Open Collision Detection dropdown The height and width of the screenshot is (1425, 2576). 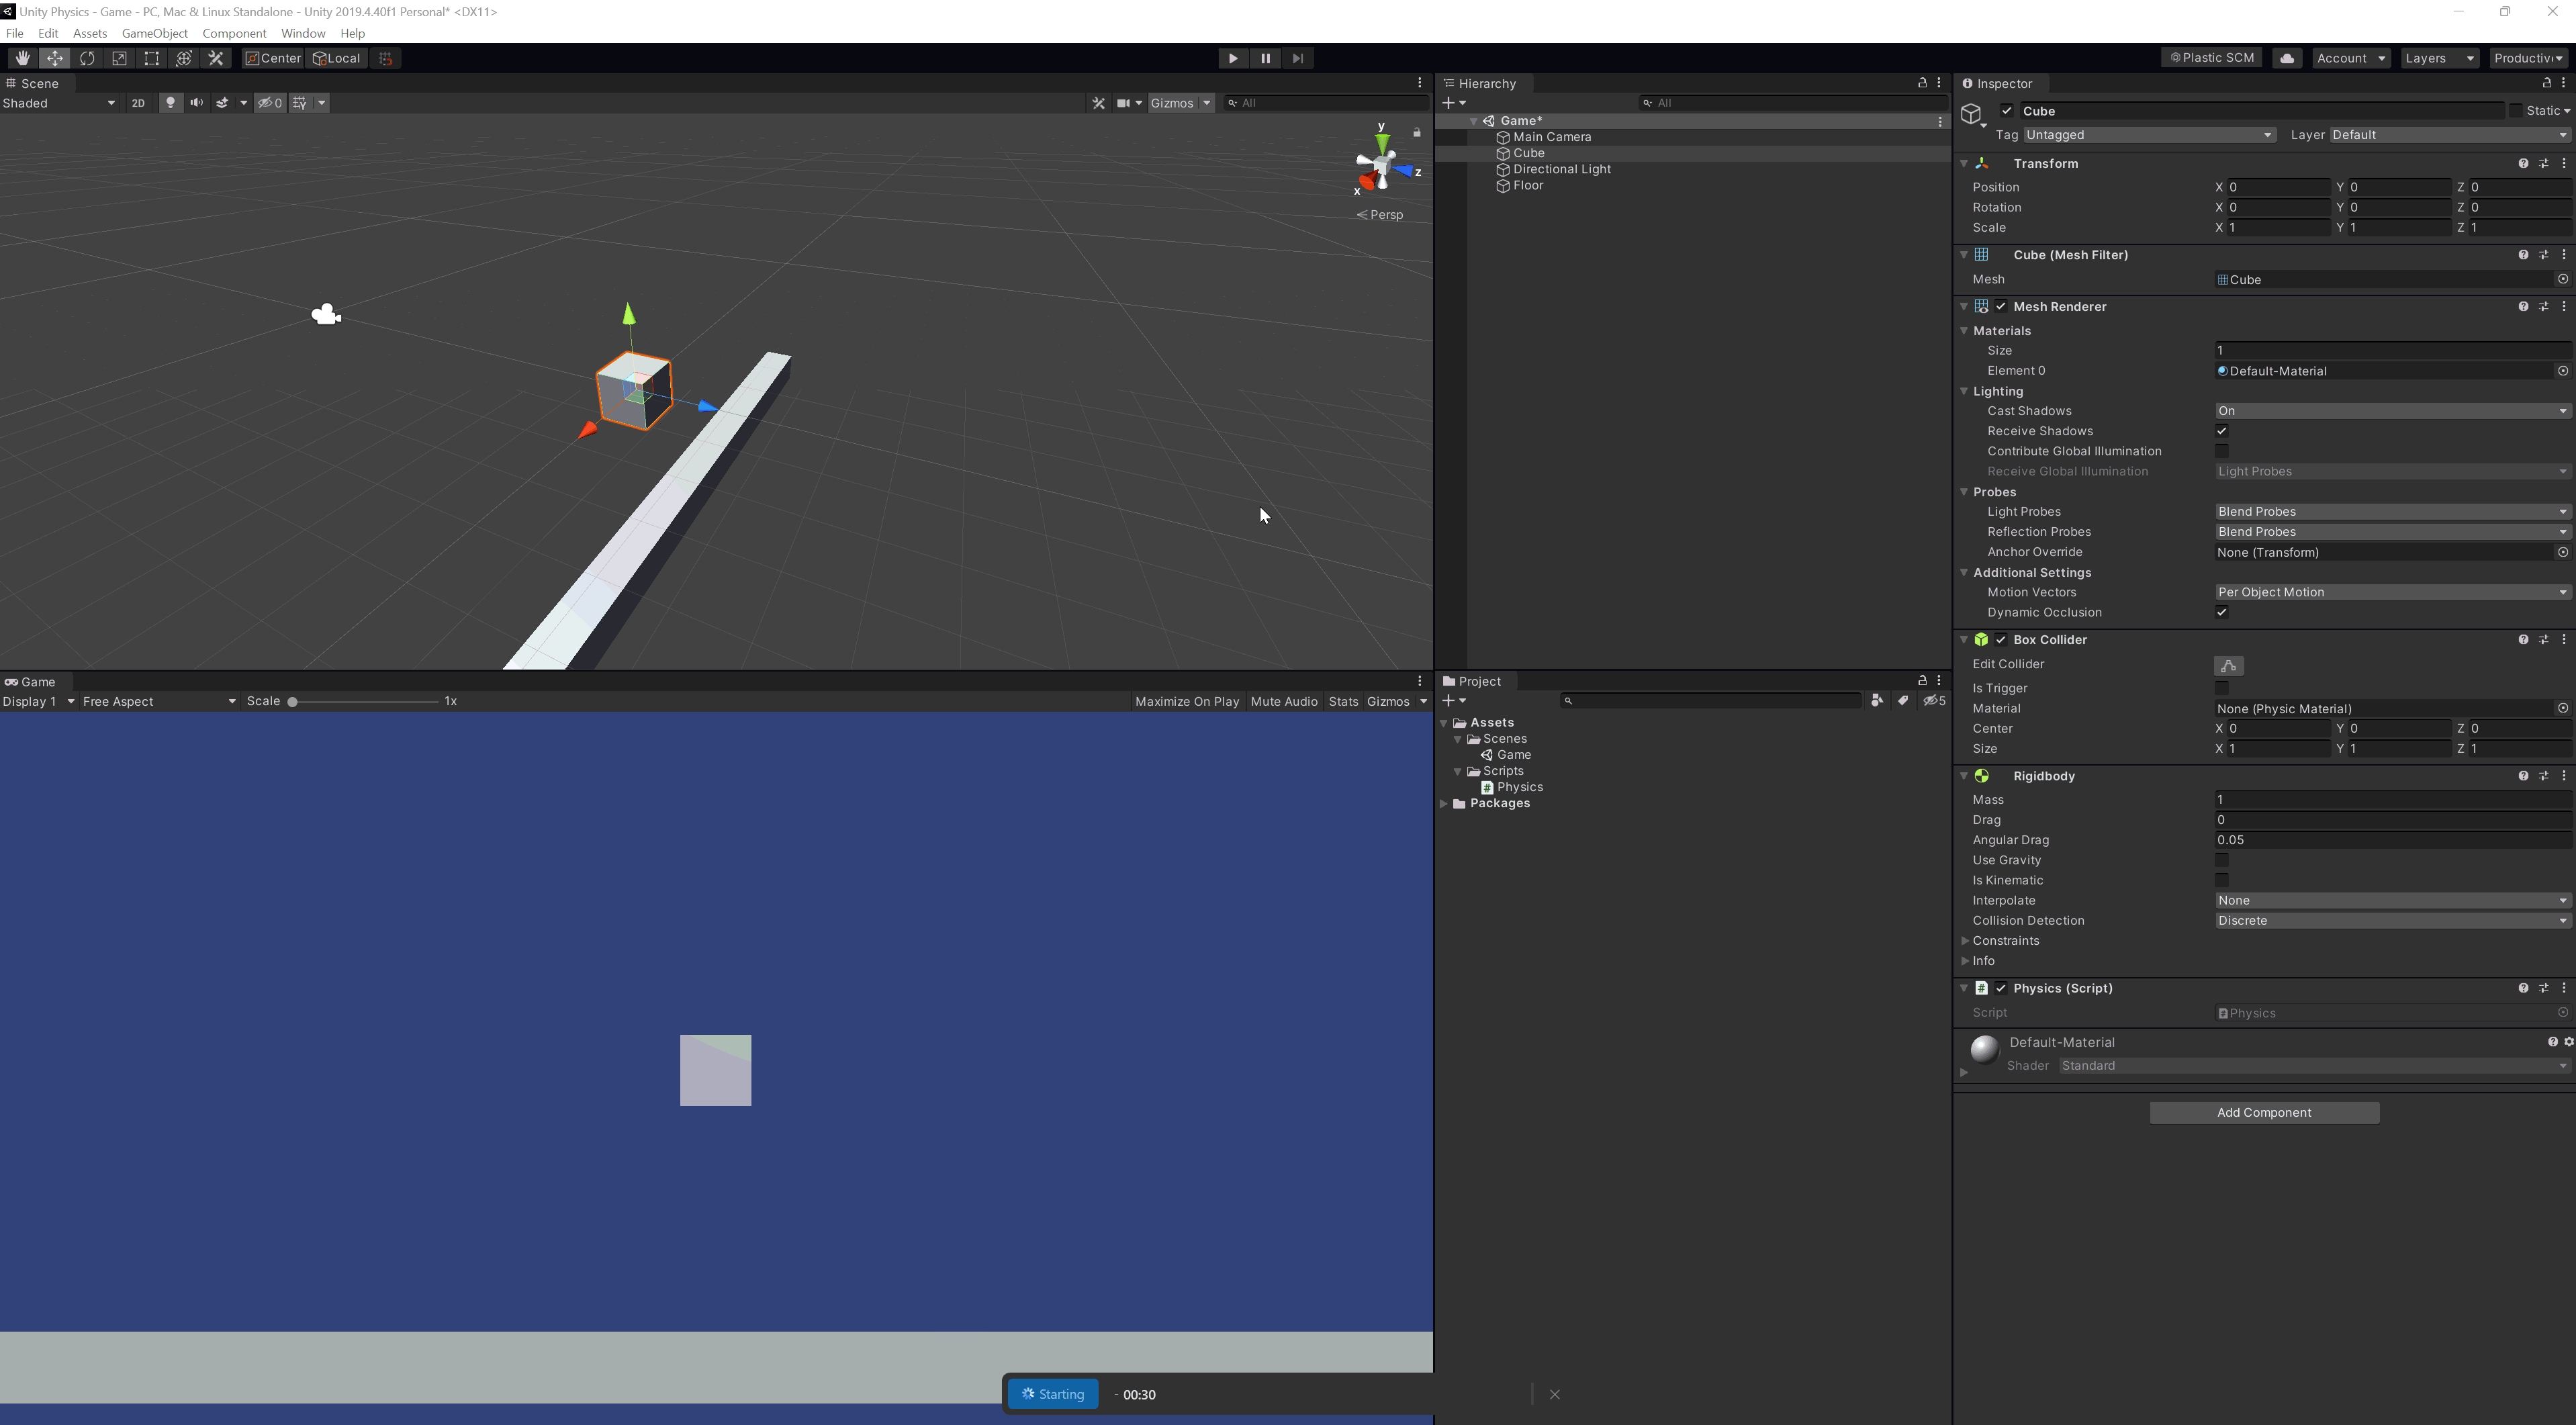pos(2392,921)
